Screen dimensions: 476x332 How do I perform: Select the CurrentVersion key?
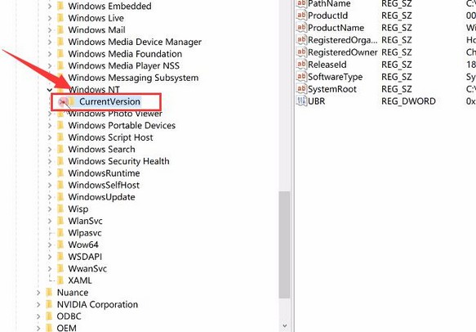[110, 101]
